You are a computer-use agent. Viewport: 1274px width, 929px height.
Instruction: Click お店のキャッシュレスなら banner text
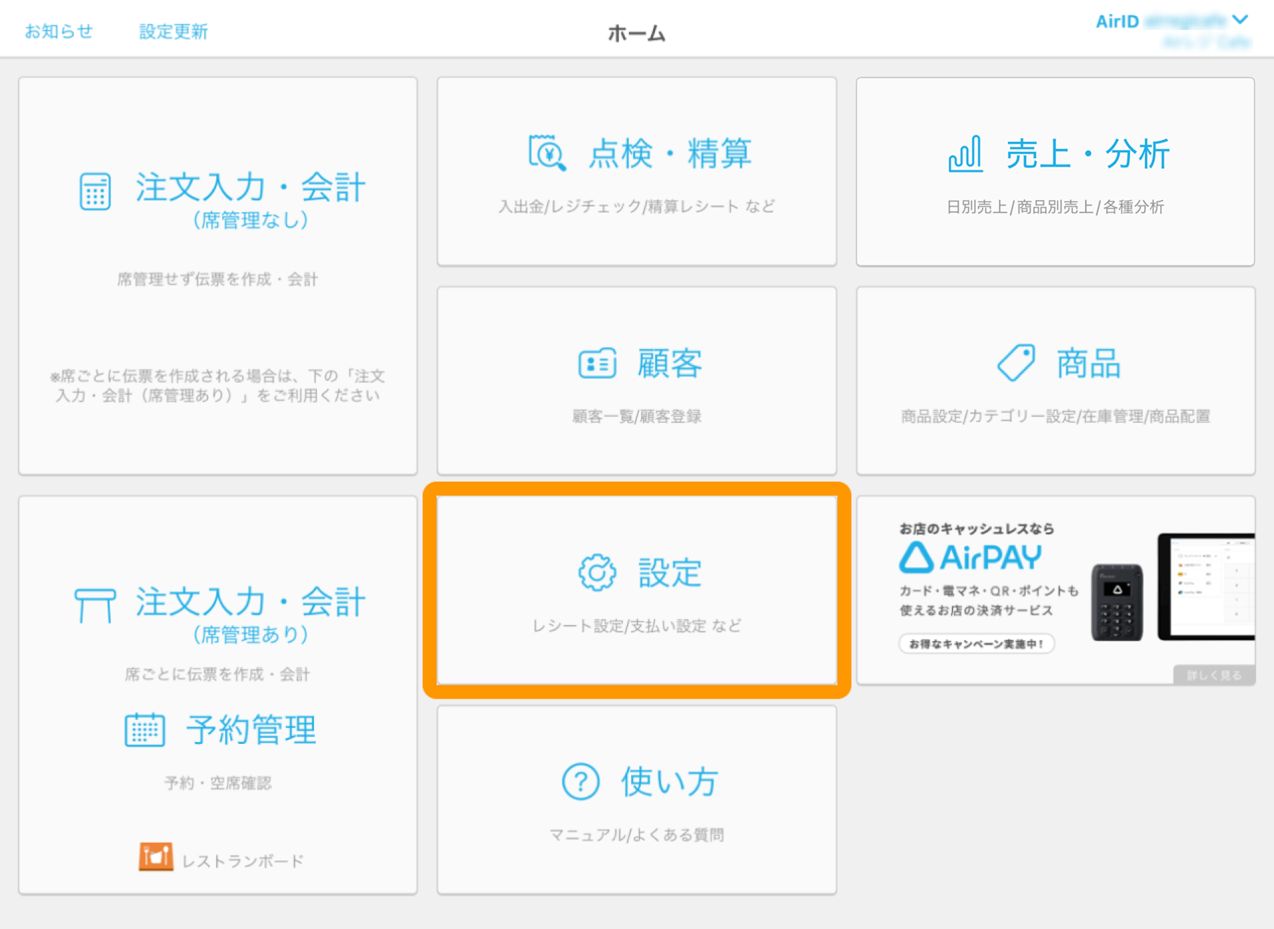pyautogui.click(x=976, y=529)
